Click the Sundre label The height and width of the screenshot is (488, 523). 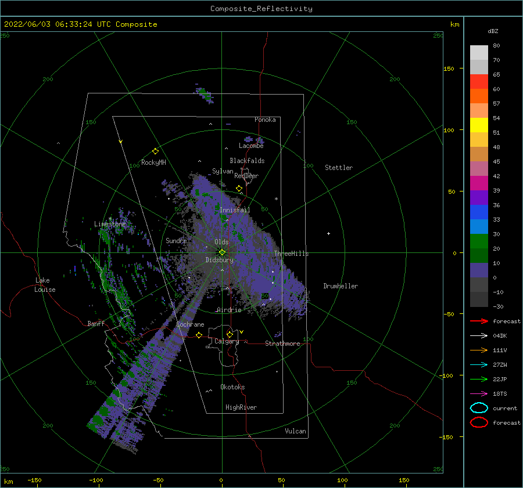[176, 240]
